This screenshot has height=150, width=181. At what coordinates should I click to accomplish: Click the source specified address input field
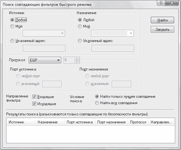point(44,48)
